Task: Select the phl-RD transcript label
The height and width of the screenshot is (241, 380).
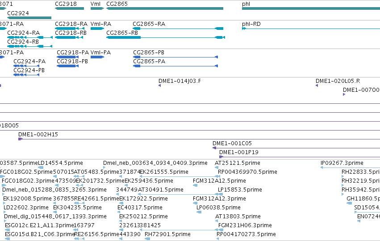Action: pos(251,24)
